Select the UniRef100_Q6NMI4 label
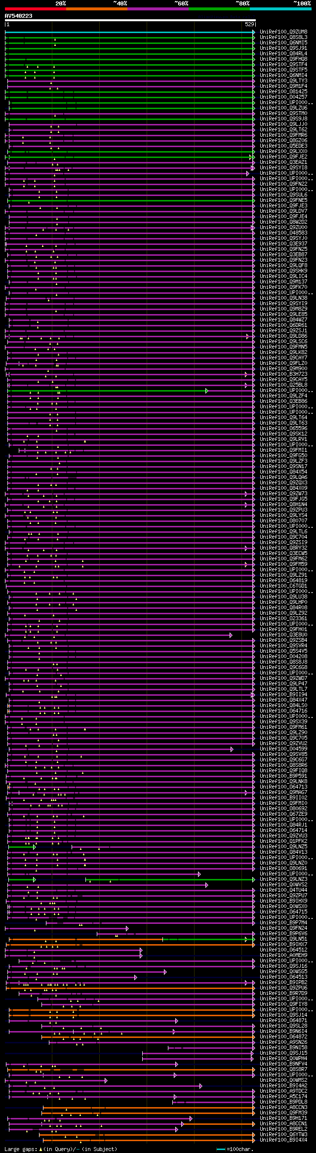The width and height of the screenshot is (316, 1153). 283,76
